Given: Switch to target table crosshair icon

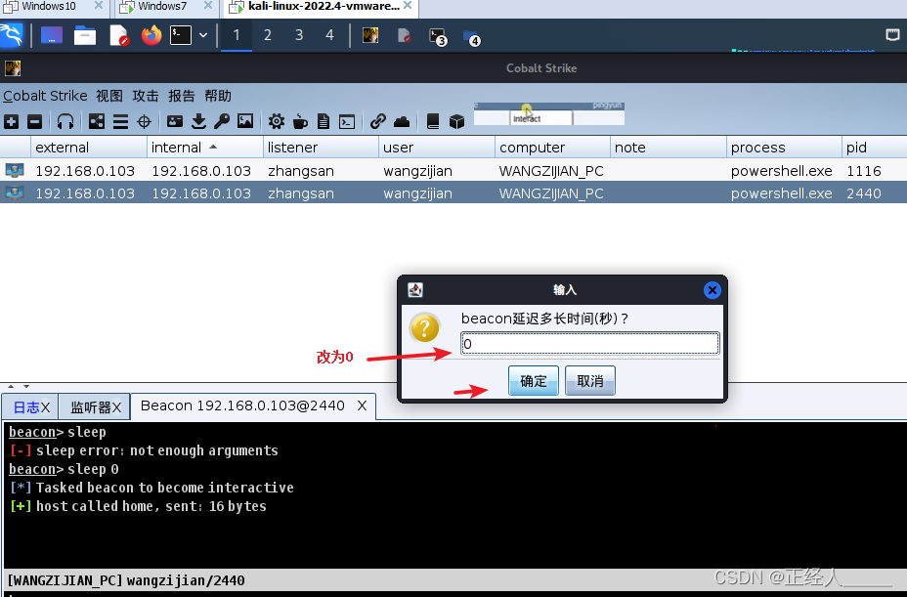Looking at the screenshot, I should (x=144, y=121).
